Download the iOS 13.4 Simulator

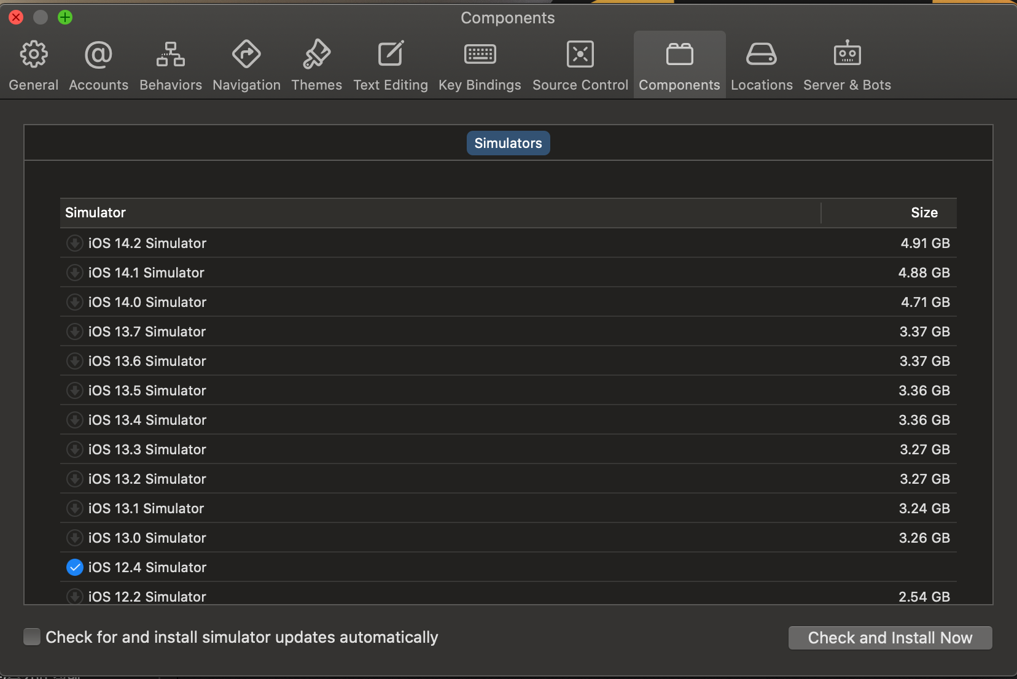75,420
